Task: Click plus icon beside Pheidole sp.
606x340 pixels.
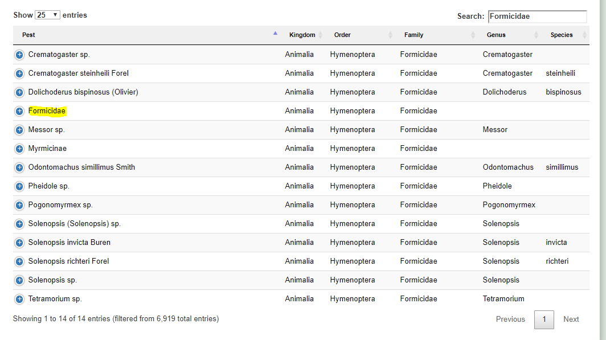Action: point(19,186)
